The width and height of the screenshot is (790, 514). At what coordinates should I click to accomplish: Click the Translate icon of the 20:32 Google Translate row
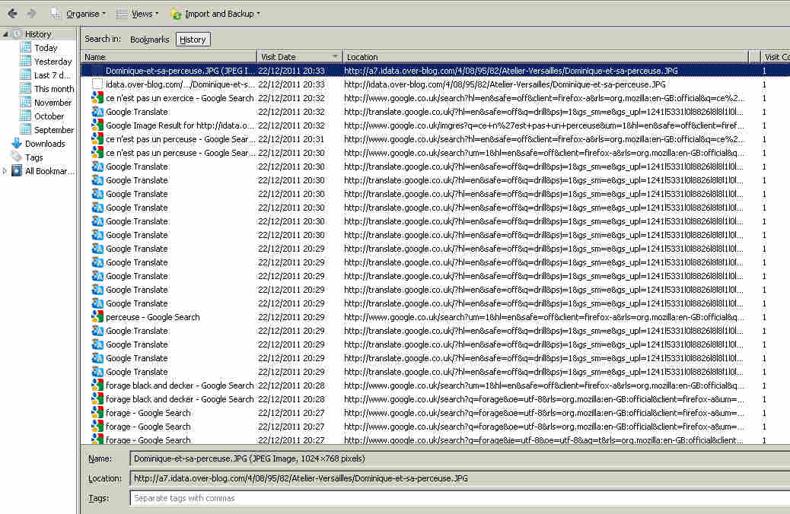(x=97, y=112)
